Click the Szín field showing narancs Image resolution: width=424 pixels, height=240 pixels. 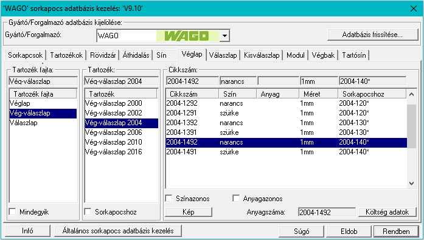coord(238,81)
